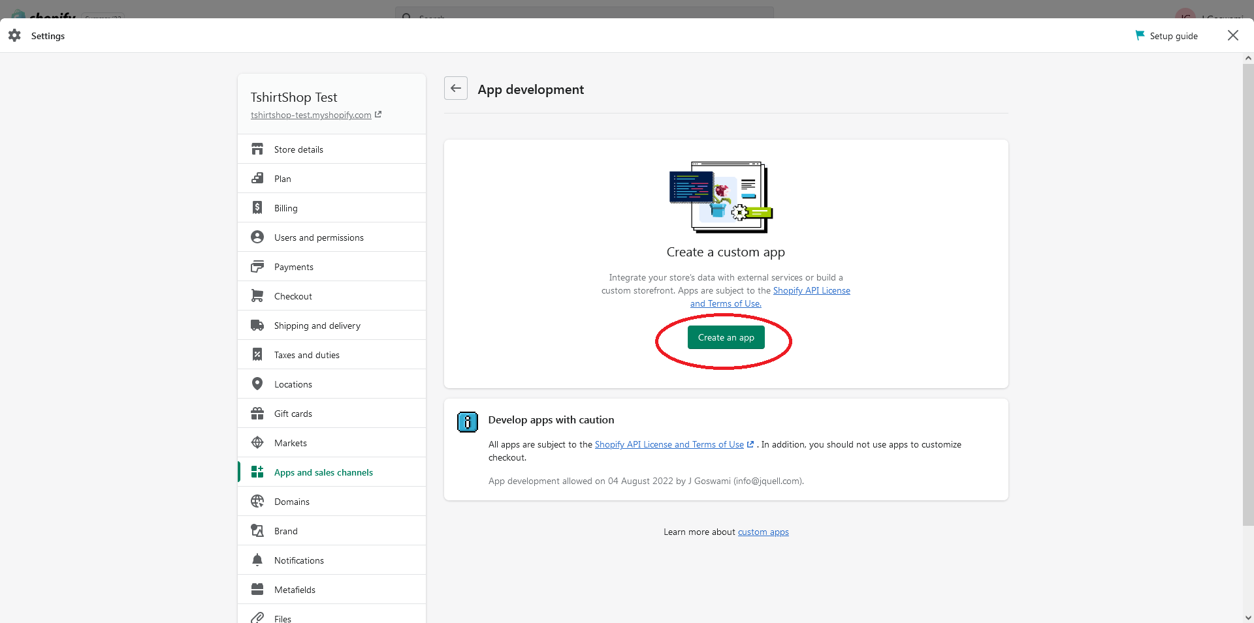Click the scrollbar up arrow

click(x=1248, y=58)
